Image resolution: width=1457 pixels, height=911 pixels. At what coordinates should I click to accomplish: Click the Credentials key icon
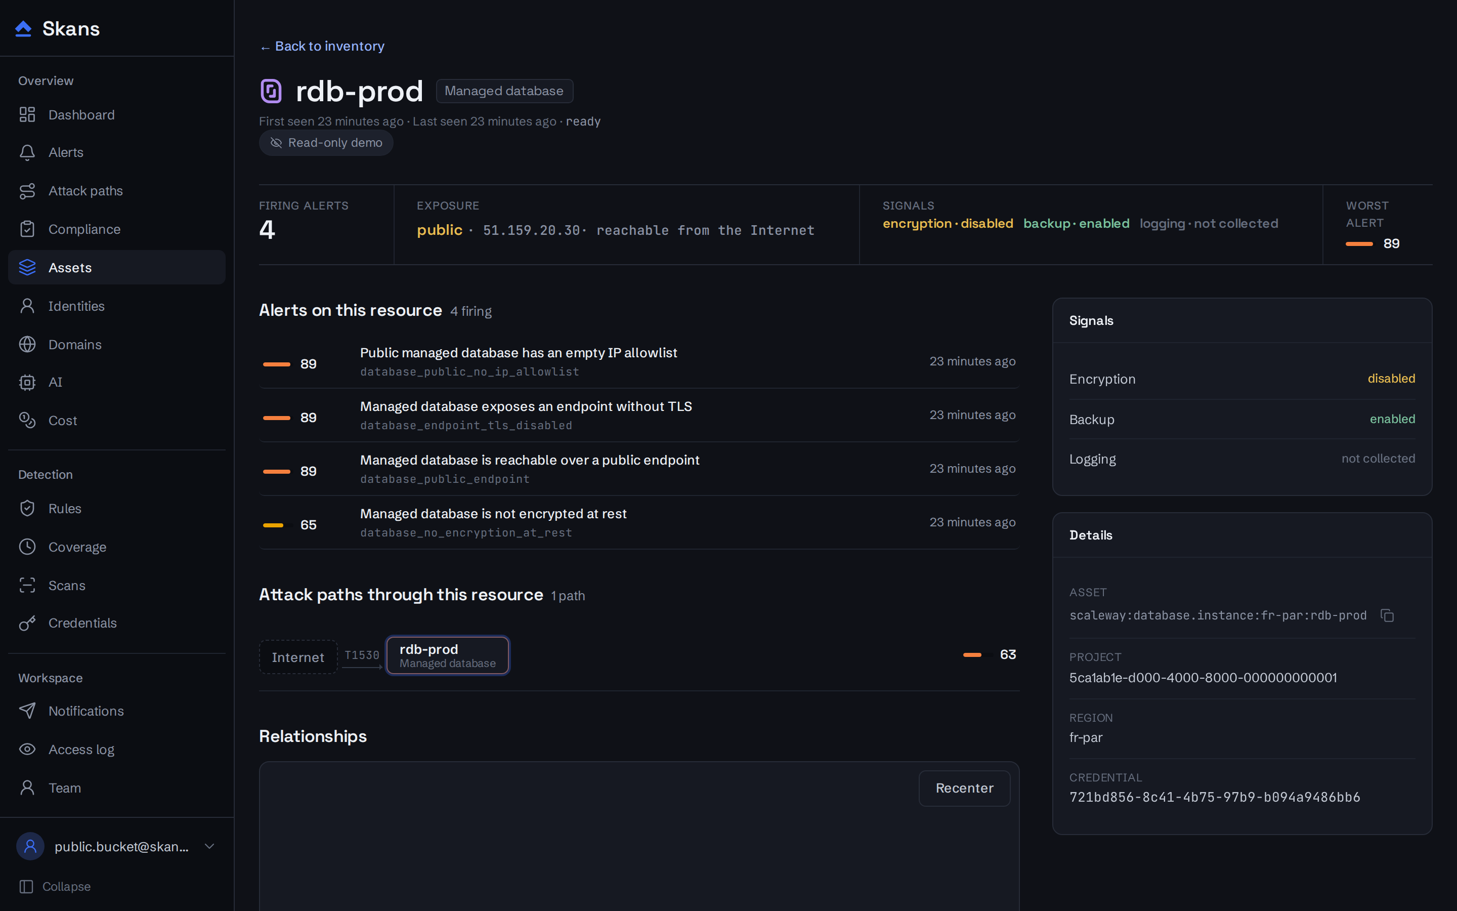[x=27, y=623]
